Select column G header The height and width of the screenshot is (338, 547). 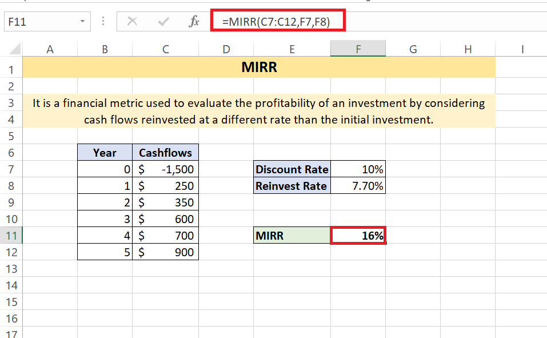click(x=413, y=49)
